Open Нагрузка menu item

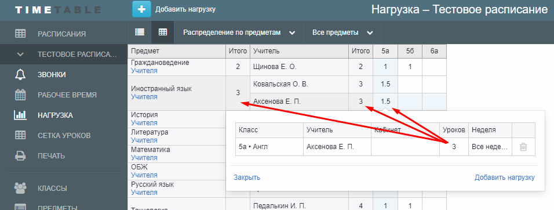(x=55, y=115)
